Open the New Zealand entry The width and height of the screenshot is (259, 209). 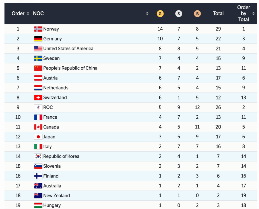coord(56,196)
